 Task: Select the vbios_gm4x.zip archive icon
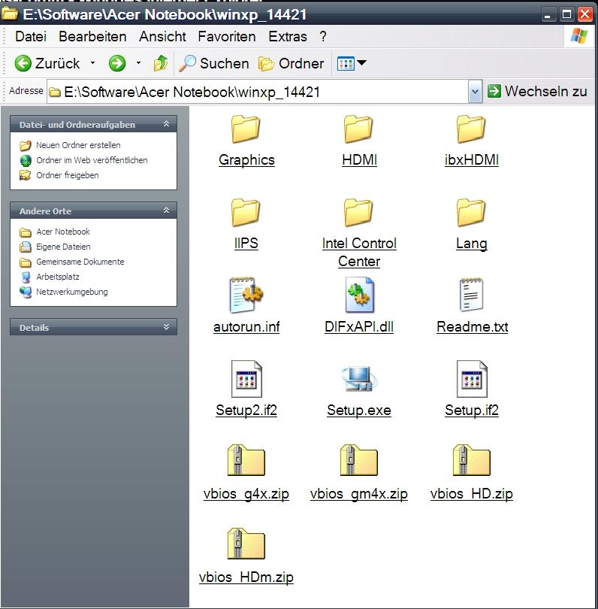(358, 461)
